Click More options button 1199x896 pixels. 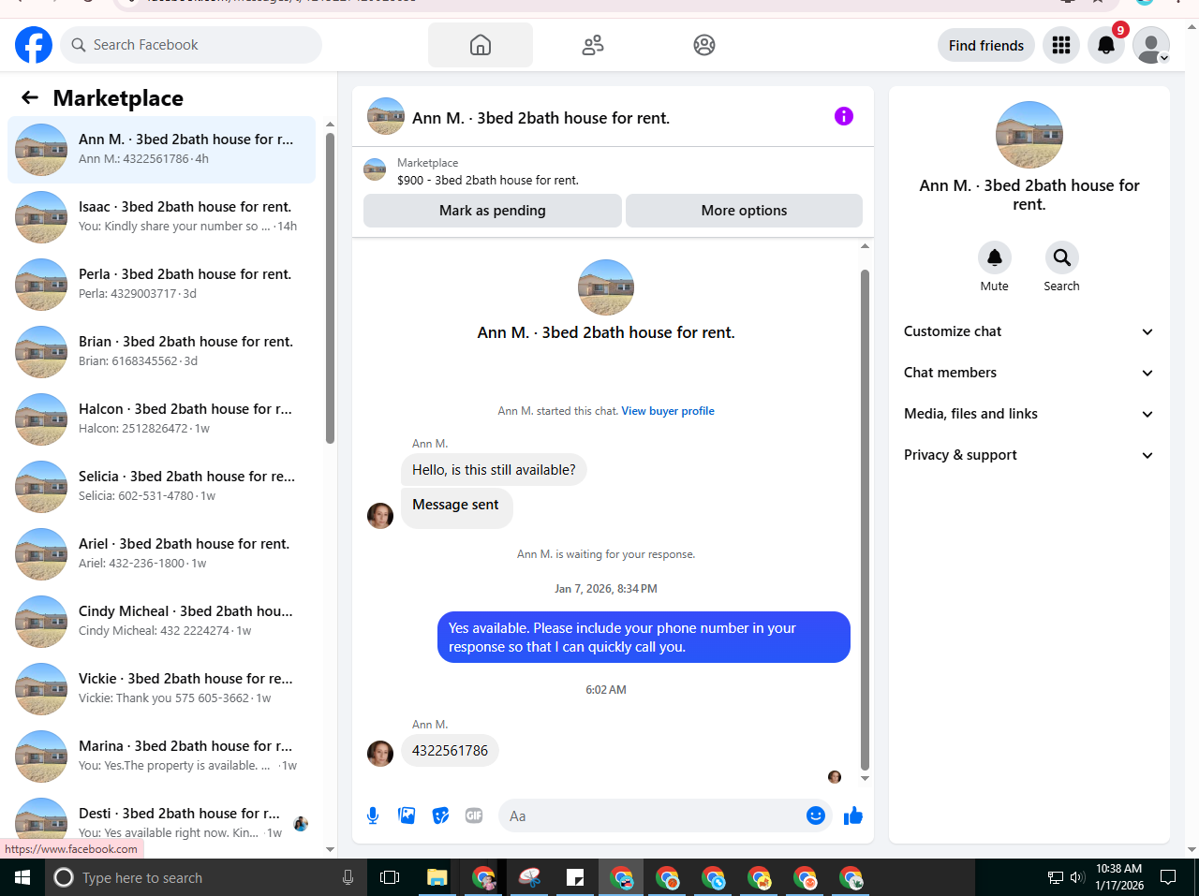[x=745, y=211]
